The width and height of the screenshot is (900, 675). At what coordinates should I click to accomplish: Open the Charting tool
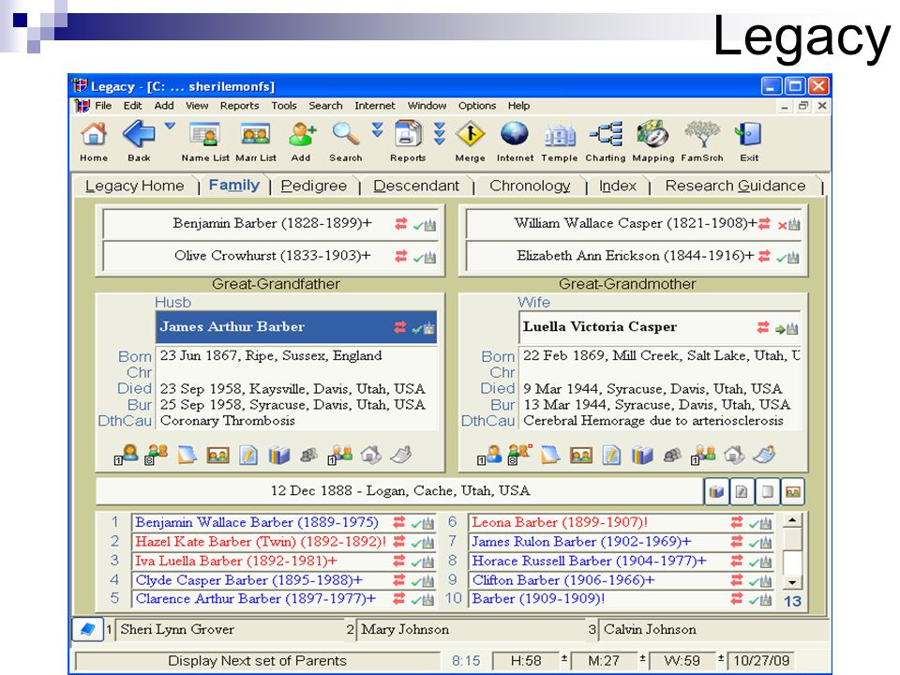(x=607, y=134)
